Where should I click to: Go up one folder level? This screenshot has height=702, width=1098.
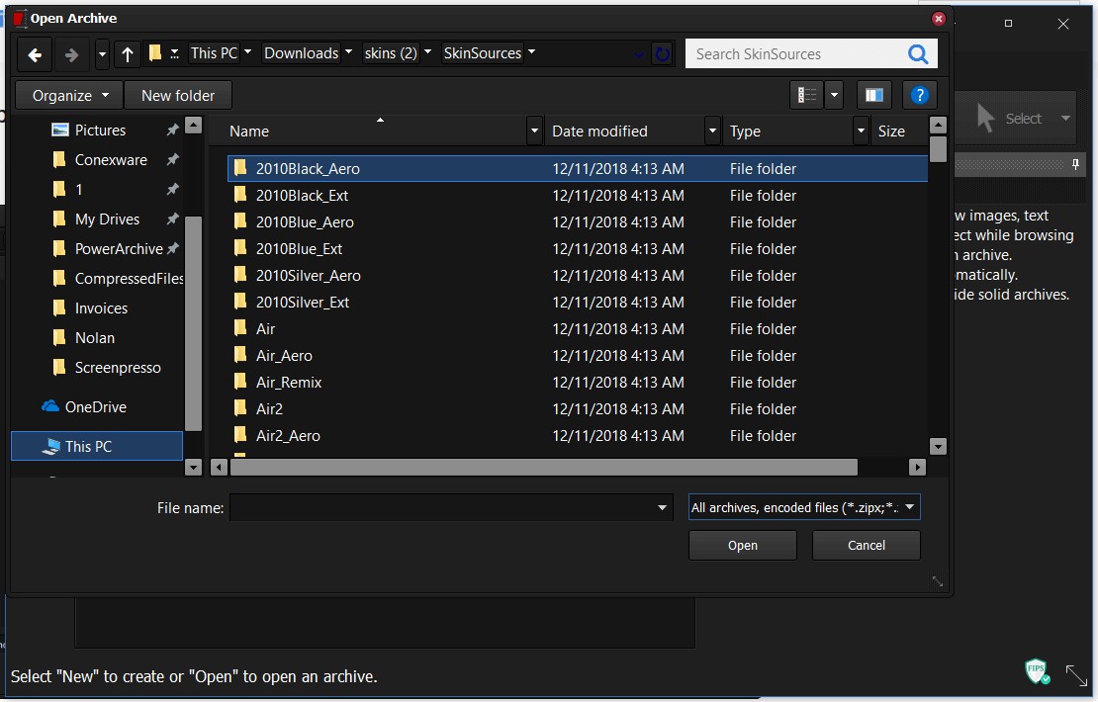coord(128,55)
